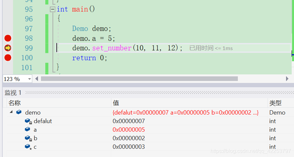Viewport: 294px width, 157px height.
Task: Open the 123 % zoom dropdown
Action: point(29,79)
